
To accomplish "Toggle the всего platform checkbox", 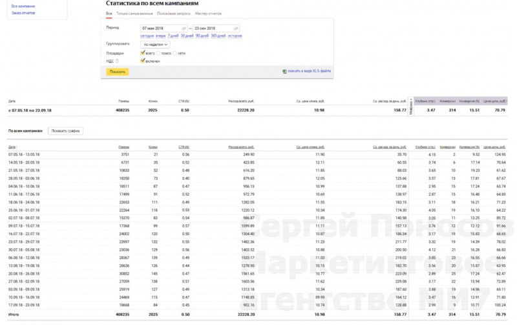I will point(142,53).
